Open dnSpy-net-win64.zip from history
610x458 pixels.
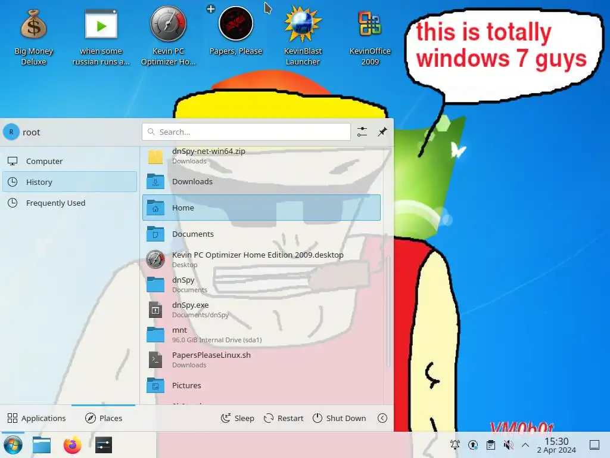click(x=262, y=156)
